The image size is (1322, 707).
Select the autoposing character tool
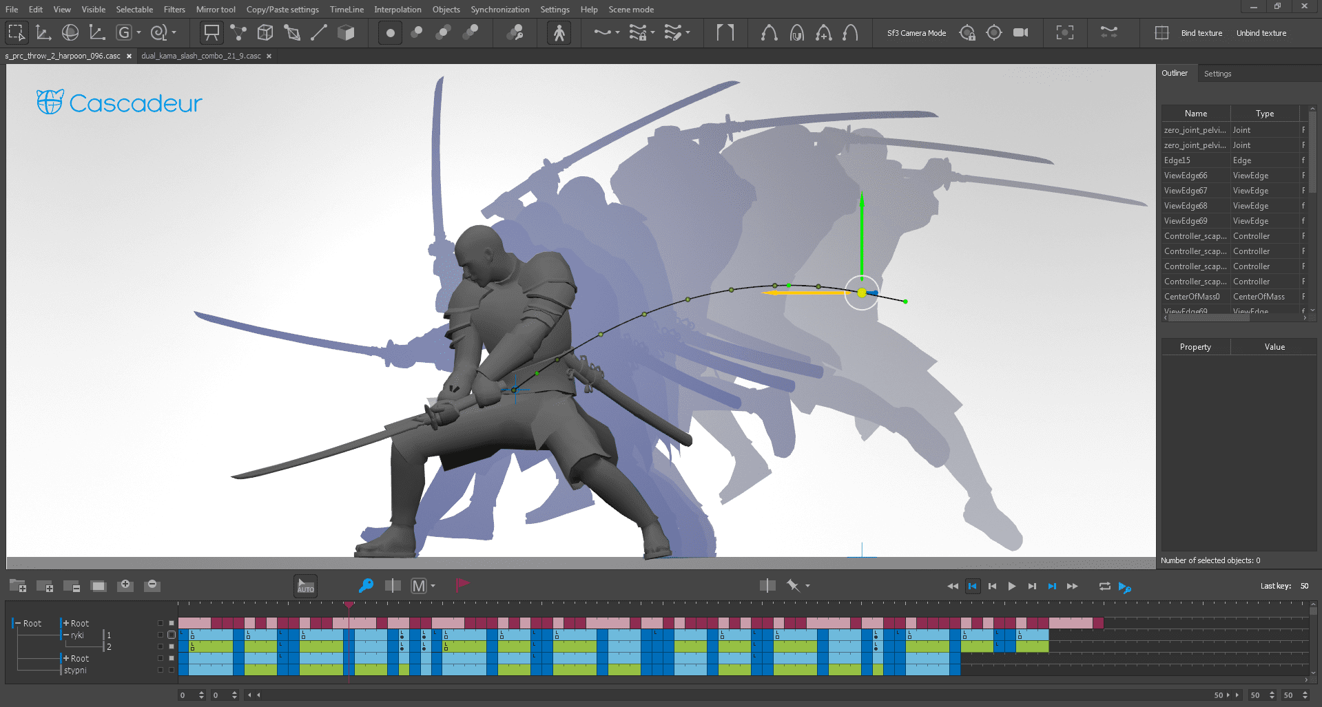pos(559,32)
